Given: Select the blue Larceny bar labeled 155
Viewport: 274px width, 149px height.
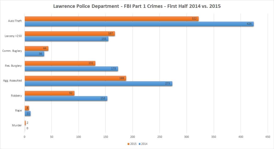Looking at the screenshot, I should tap(66, 39).
